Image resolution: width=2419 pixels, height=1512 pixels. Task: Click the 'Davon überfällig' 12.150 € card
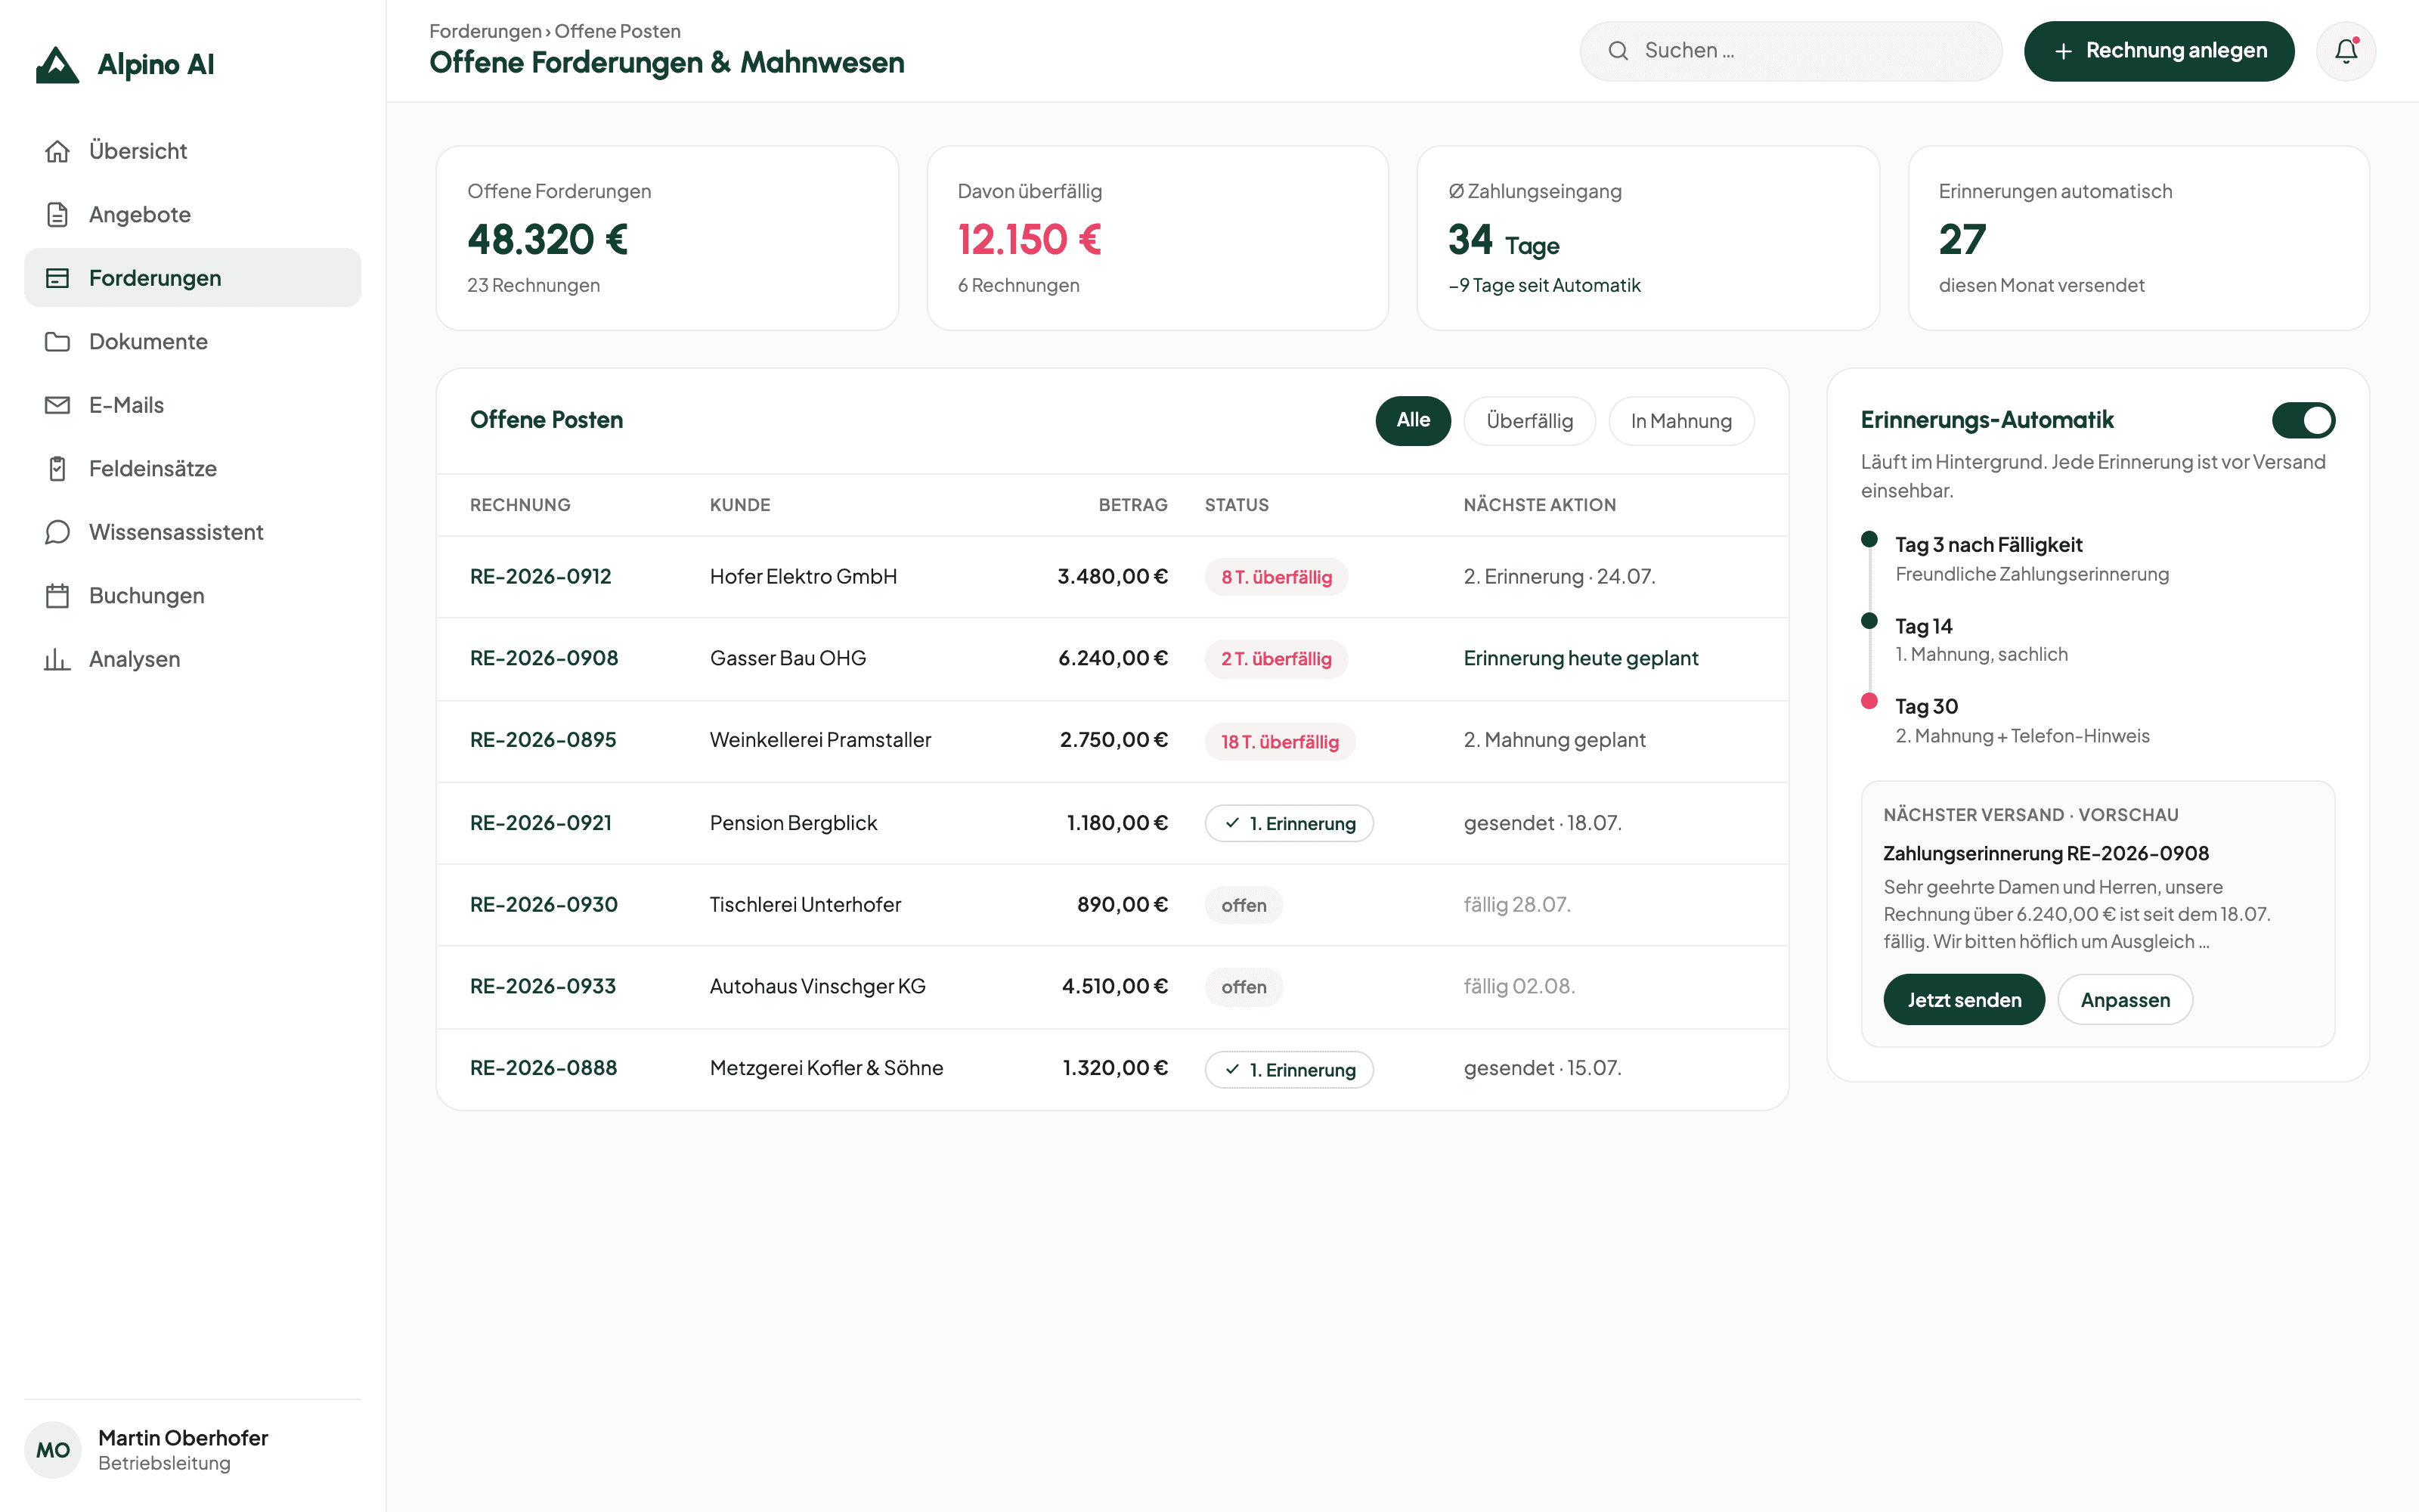click(1157, 238)
